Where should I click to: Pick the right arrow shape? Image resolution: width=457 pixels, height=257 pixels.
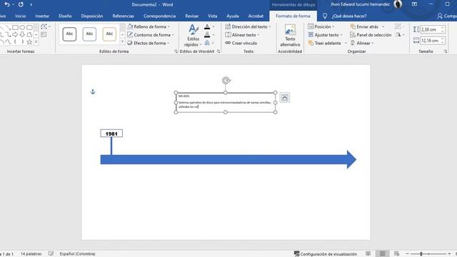pos(15,34)
